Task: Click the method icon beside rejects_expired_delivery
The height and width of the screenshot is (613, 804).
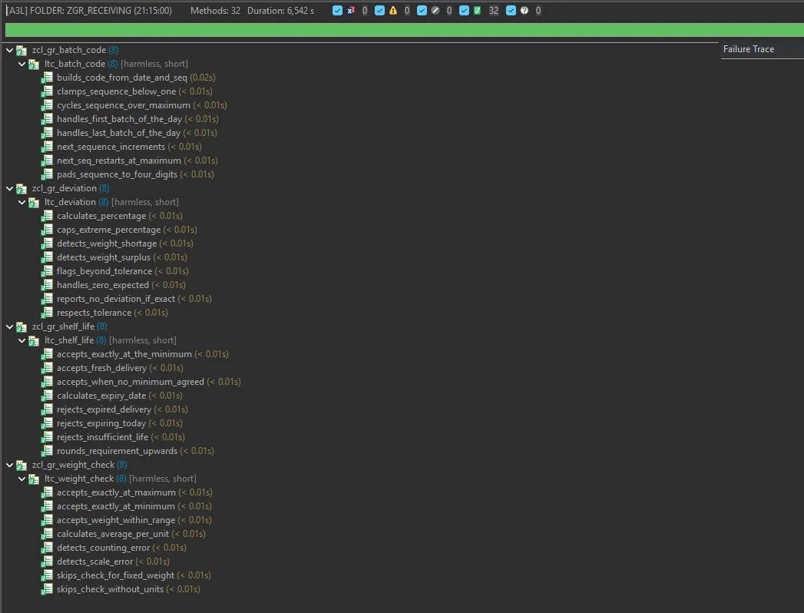Action: click(x=47, y=409)
